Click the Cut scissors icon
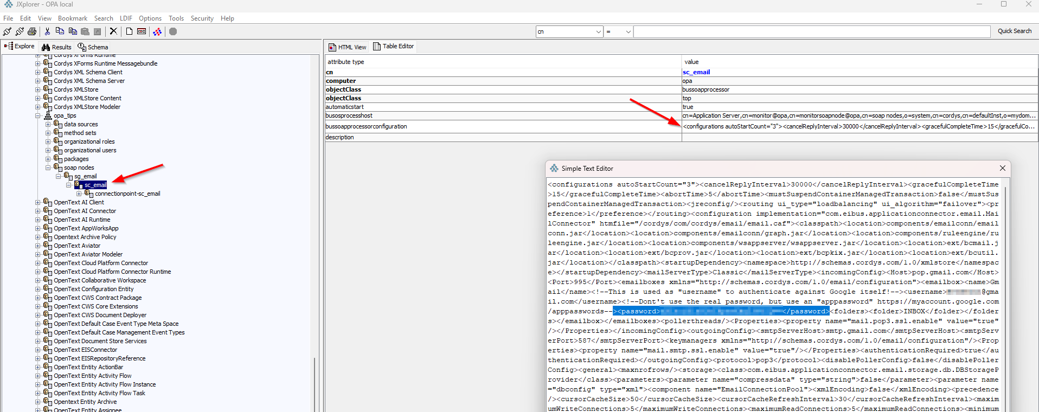 point(48,31)
